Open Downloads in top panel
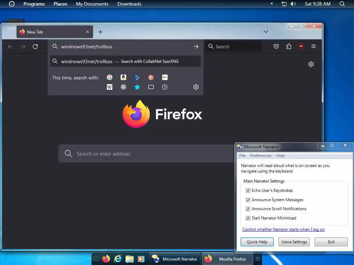The image size is (354, 265). tap(129, 4)
